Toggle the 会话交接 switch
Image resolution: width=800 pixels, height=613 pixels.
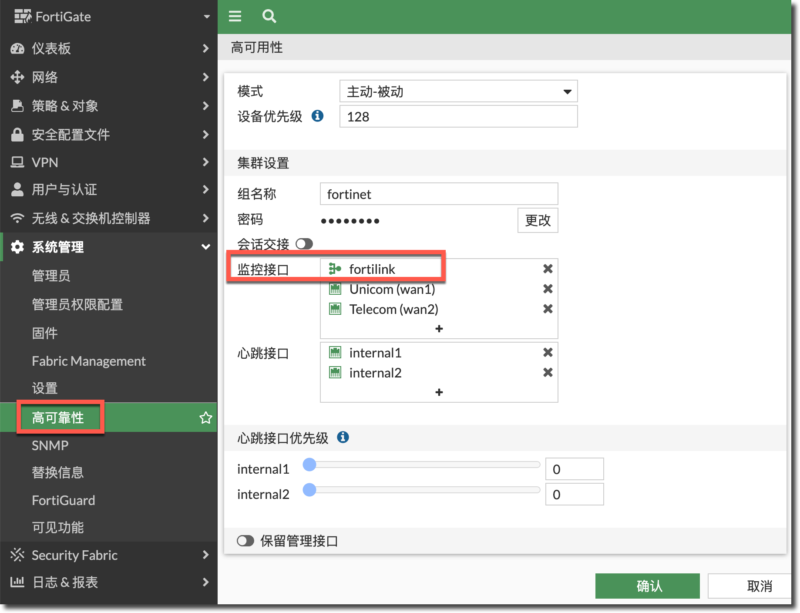coord(304,244)
